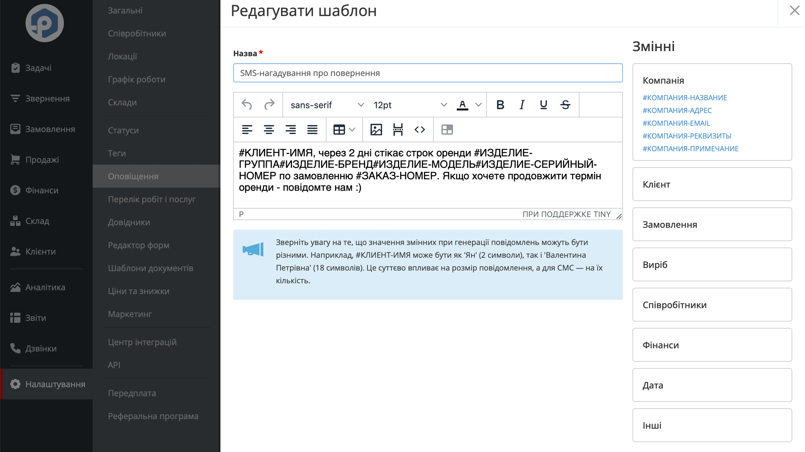Open the insert image dialog
805x452 pixels.
click(x=376, y=129)
